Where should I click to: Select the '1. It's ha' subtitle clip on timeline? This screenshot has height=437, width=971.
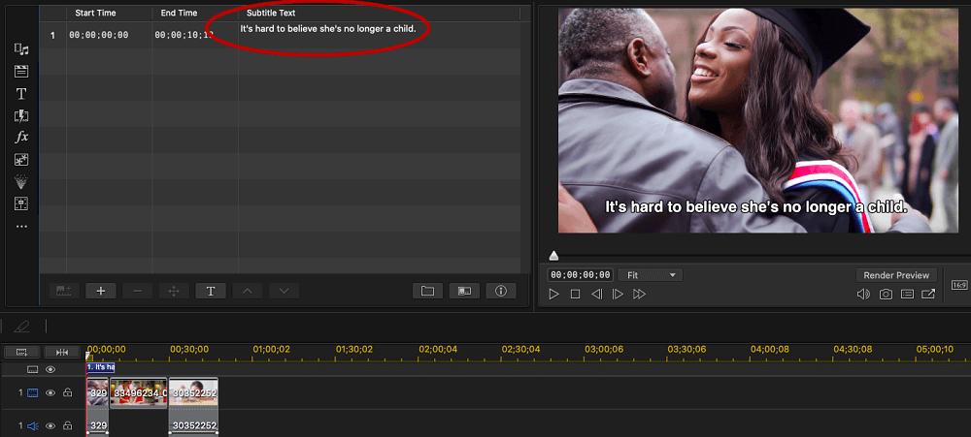100,367
